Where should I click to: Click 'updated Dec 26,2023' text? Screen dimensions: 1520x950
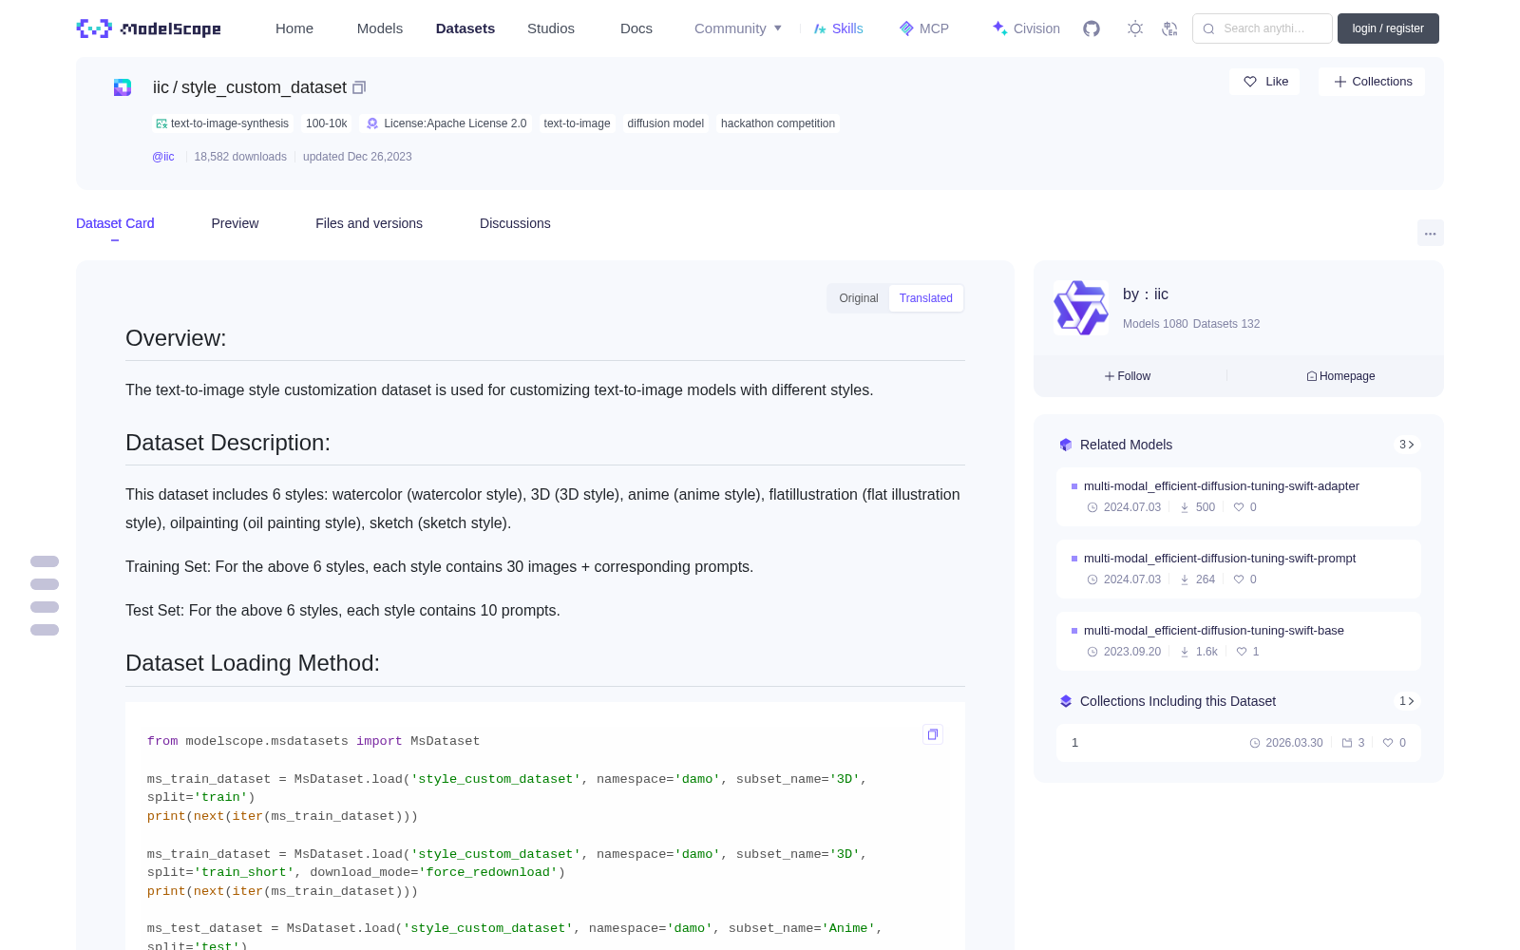357,157
